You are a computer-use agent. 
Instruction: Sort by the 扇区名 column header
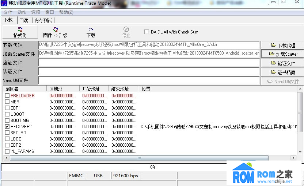[x=25, y=89]
